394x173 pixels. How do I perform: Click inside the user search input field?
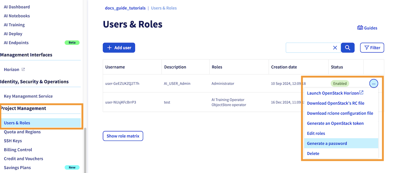(x=308, y=48)
